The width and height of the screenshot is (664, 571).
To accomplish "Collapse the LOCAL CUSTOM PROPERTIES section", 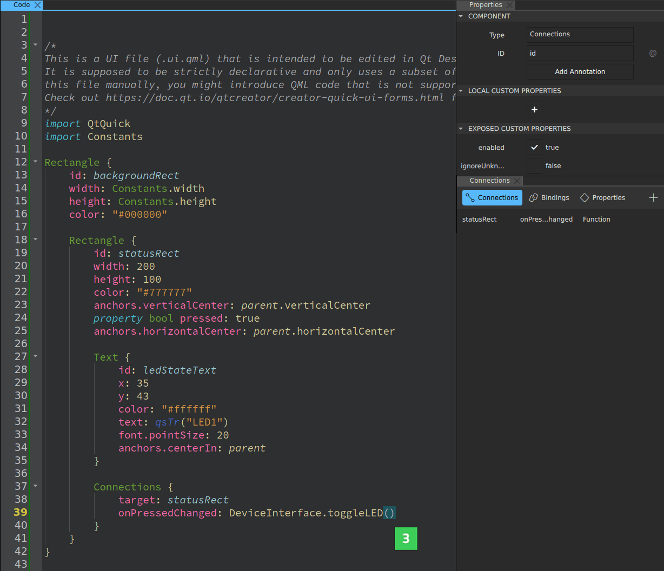I will (x=461, y=90).
